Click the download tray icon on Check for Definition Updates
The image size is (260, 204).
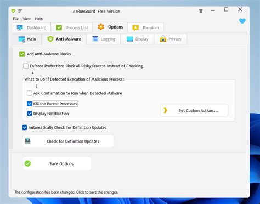coord(27,141)
